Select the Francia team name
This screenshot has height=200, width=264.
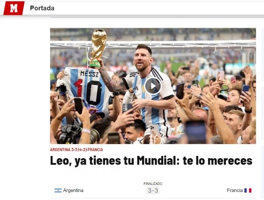click(235, 190)
